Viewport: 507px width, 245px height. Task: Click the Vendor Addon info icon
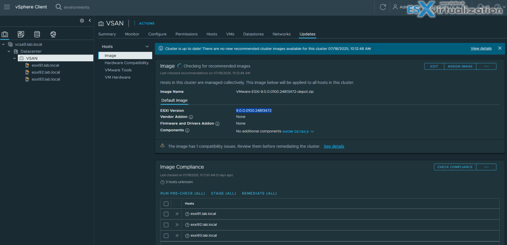point(191,117)
